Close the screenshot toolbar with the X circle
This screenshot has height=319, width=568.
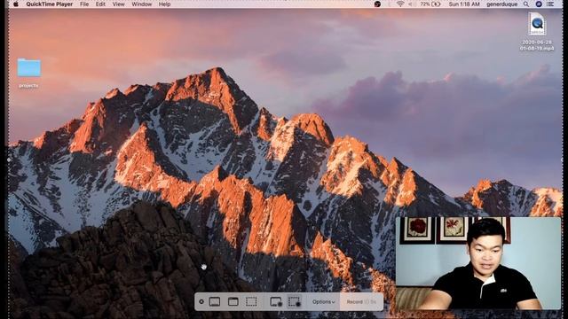point(201,301)
